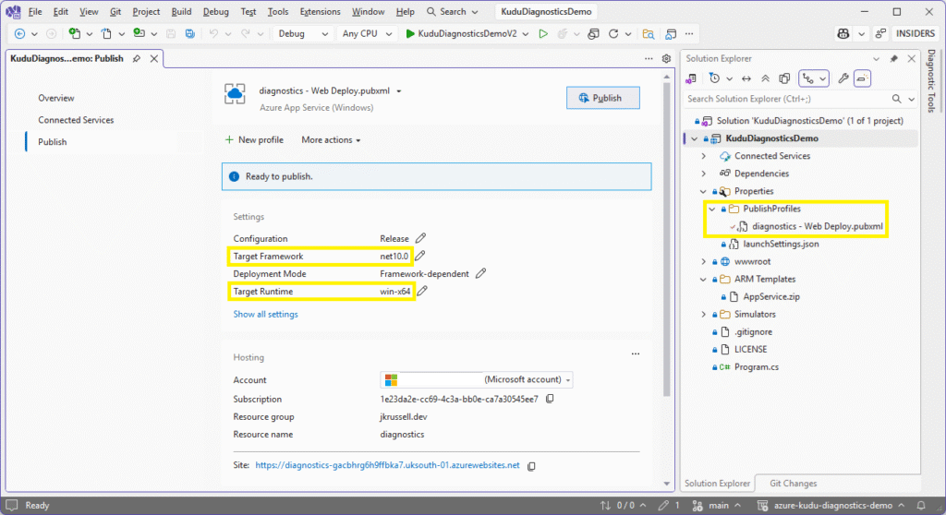The height and width of the screenshot is (515, 946).
Task: Select launchSettings.json in Solution Explorer
Action: pyautogui.click(x=781, y=244)
